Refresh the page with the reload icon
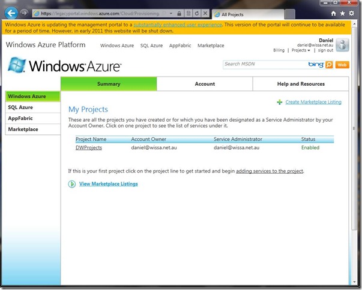This screenshot has height=290, width=362. pyautogui.click(x=197, y=13)
